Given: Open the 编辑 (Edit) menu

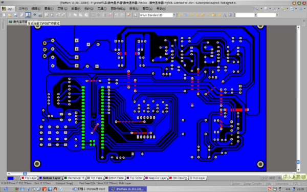Looking at the screenshot, I should [36, 9].
